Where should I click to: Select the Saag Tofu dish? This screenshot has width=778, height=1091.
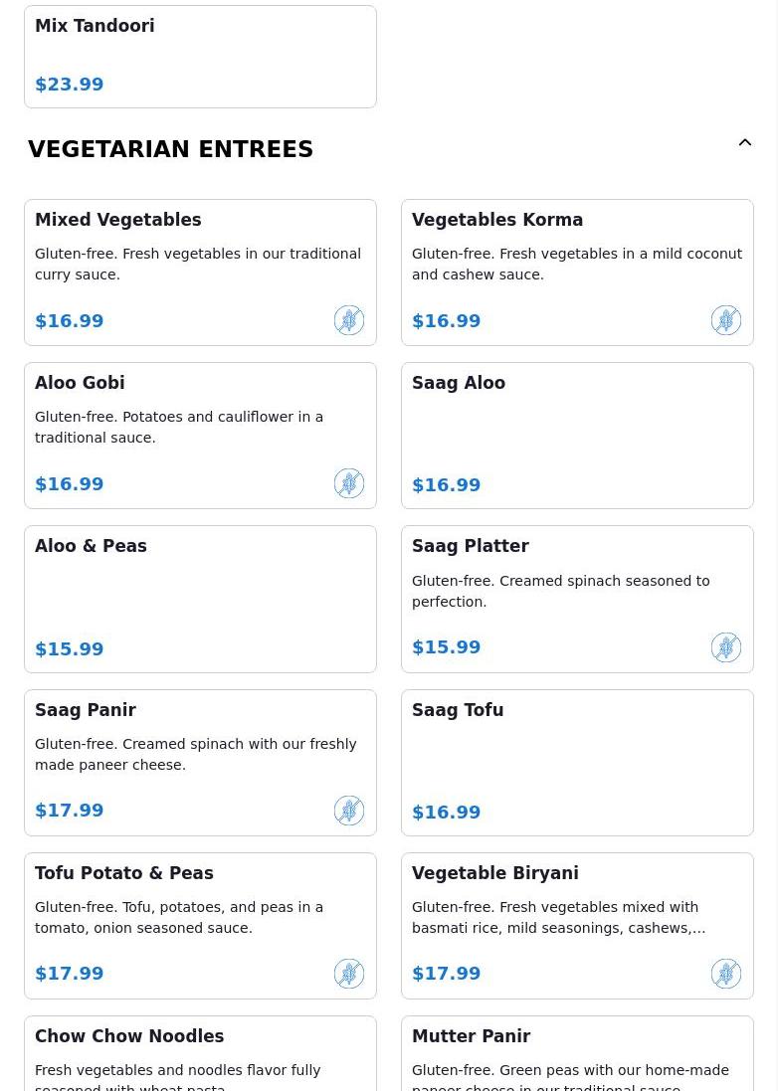(577, 763)
